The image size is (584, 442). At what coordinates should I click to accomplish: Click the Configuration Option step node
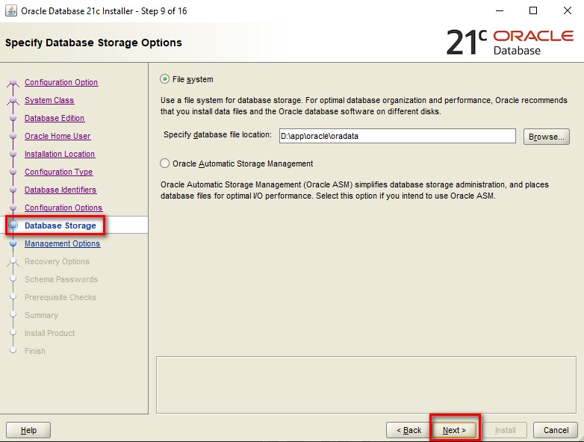[x=13, y=82]
